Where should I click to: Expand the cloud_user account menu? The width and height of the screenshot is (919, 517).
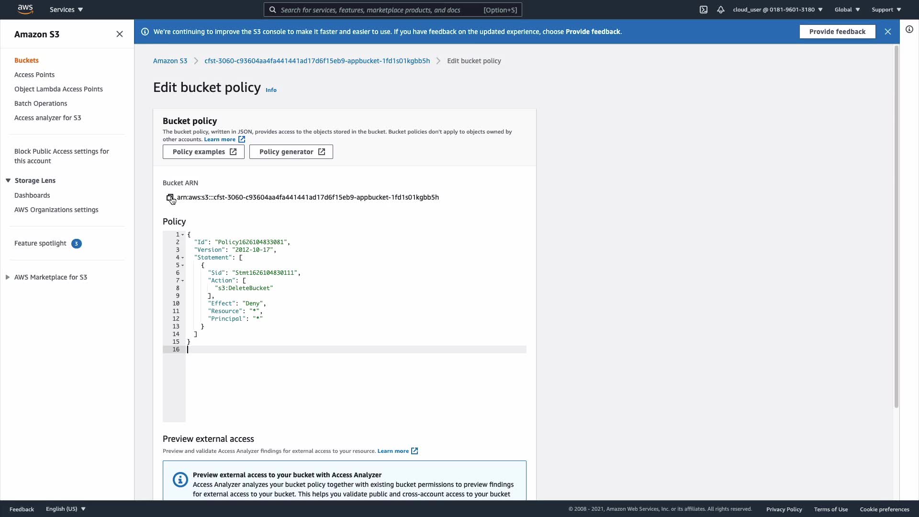coord(777,10)
